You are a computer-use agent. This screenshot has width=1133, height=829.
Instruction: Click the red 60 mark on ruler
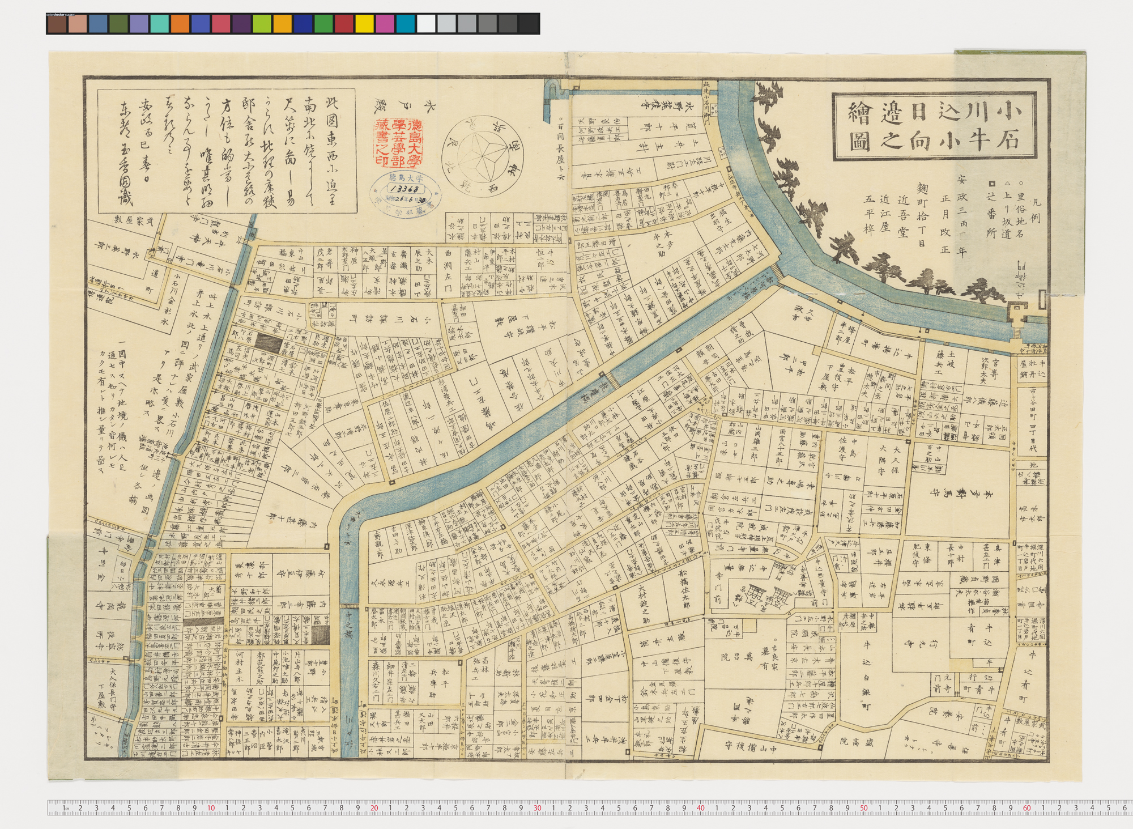click(x=1027, y=809)
